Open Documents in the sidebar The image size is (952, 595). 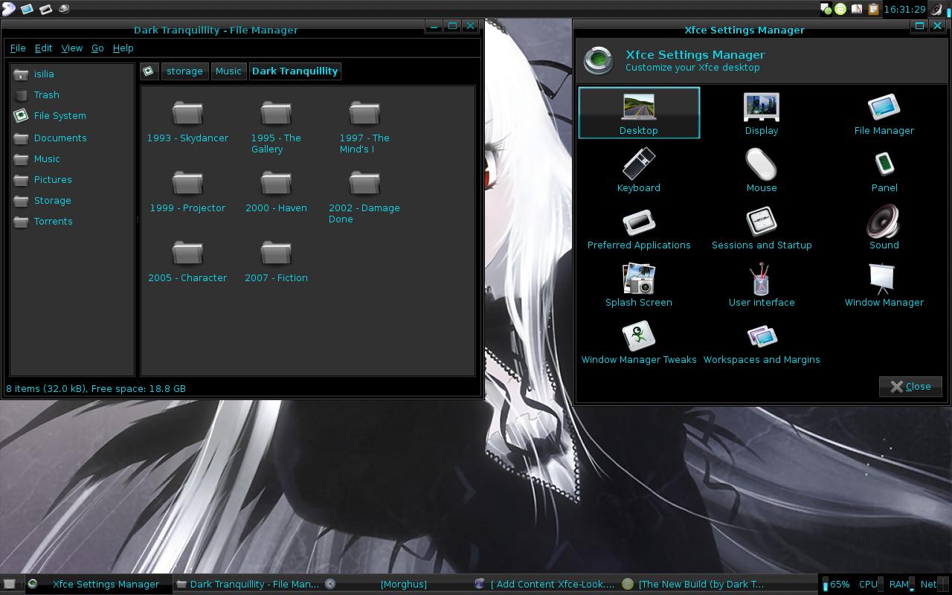72,138
